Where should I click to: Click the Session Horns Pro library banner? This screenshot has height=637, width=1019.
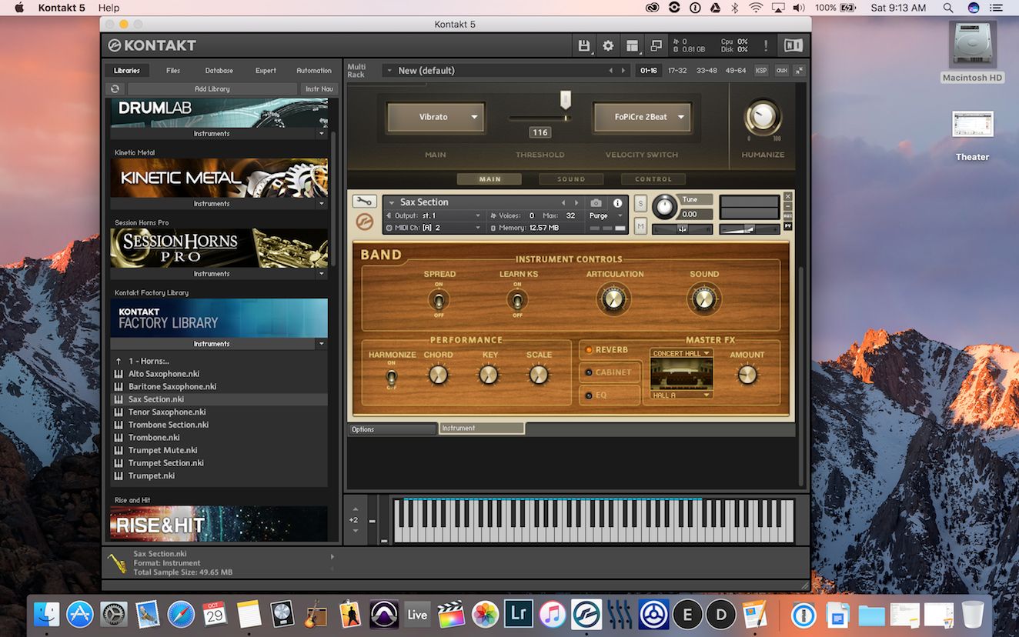click(x=219, y=248)
